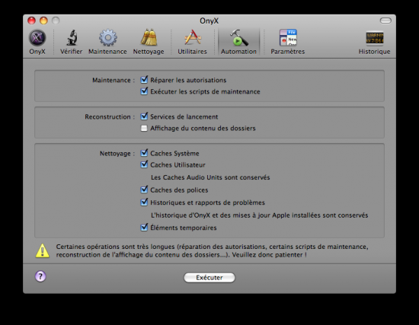Switch to Nettoyage broom icon
The image size is (419, 325).
[149, 37]
